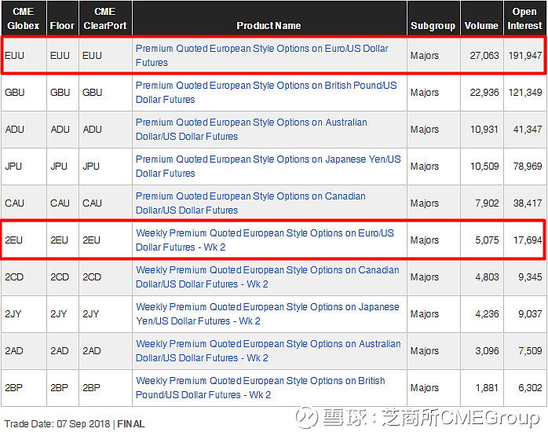Screen dimensions: 548x432
Task: Click the Trade Date 07 Sep 2018 text
Action: pyautogui.click(x=57, y=424)
